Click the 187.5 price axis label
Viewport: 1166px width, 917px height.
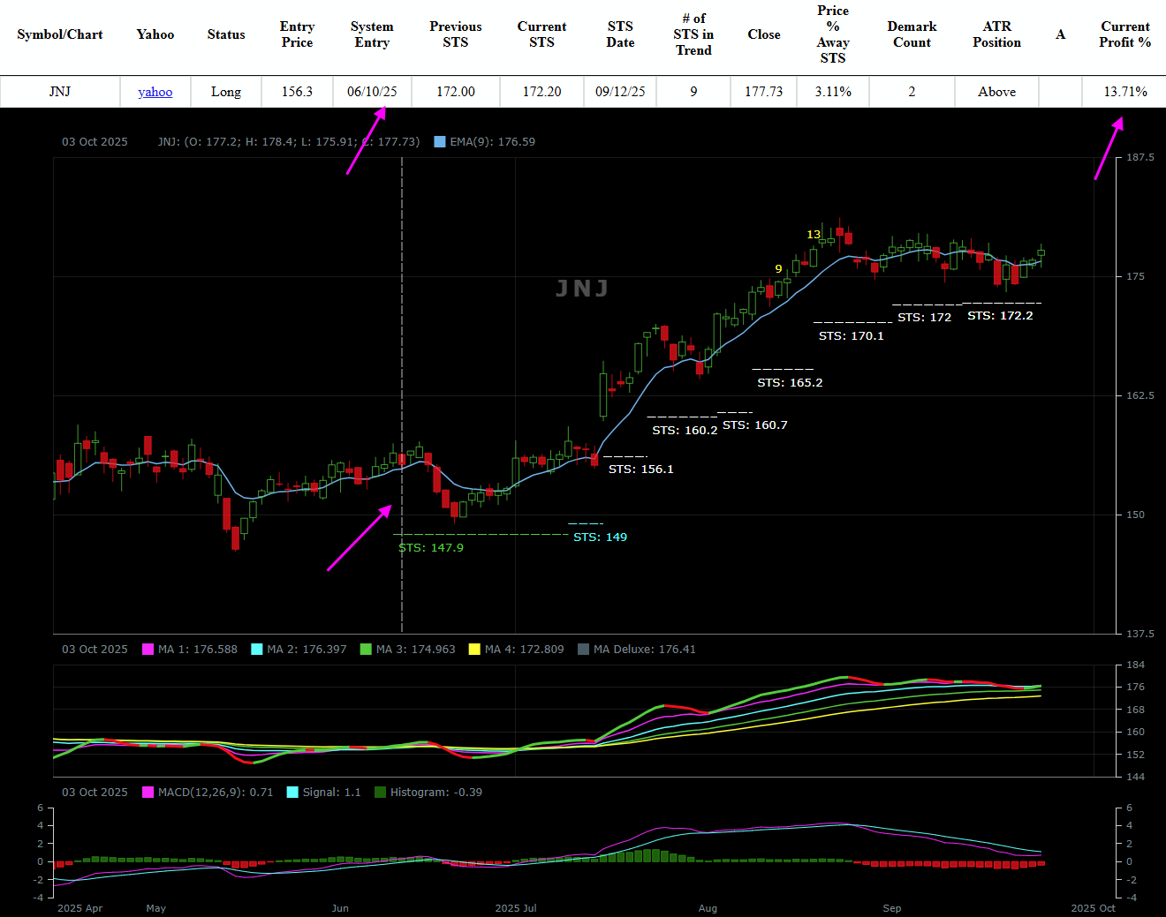click(x=1140, y=158)
